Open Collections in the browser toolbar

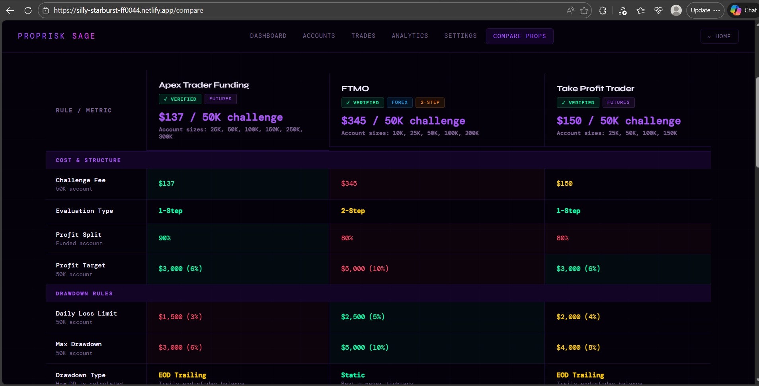point(640,10)
